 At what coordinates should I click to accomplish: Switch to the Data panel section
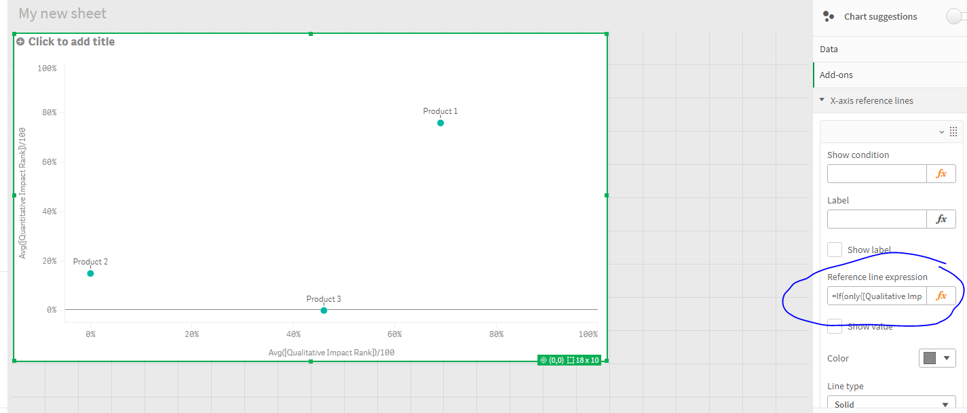827,48
